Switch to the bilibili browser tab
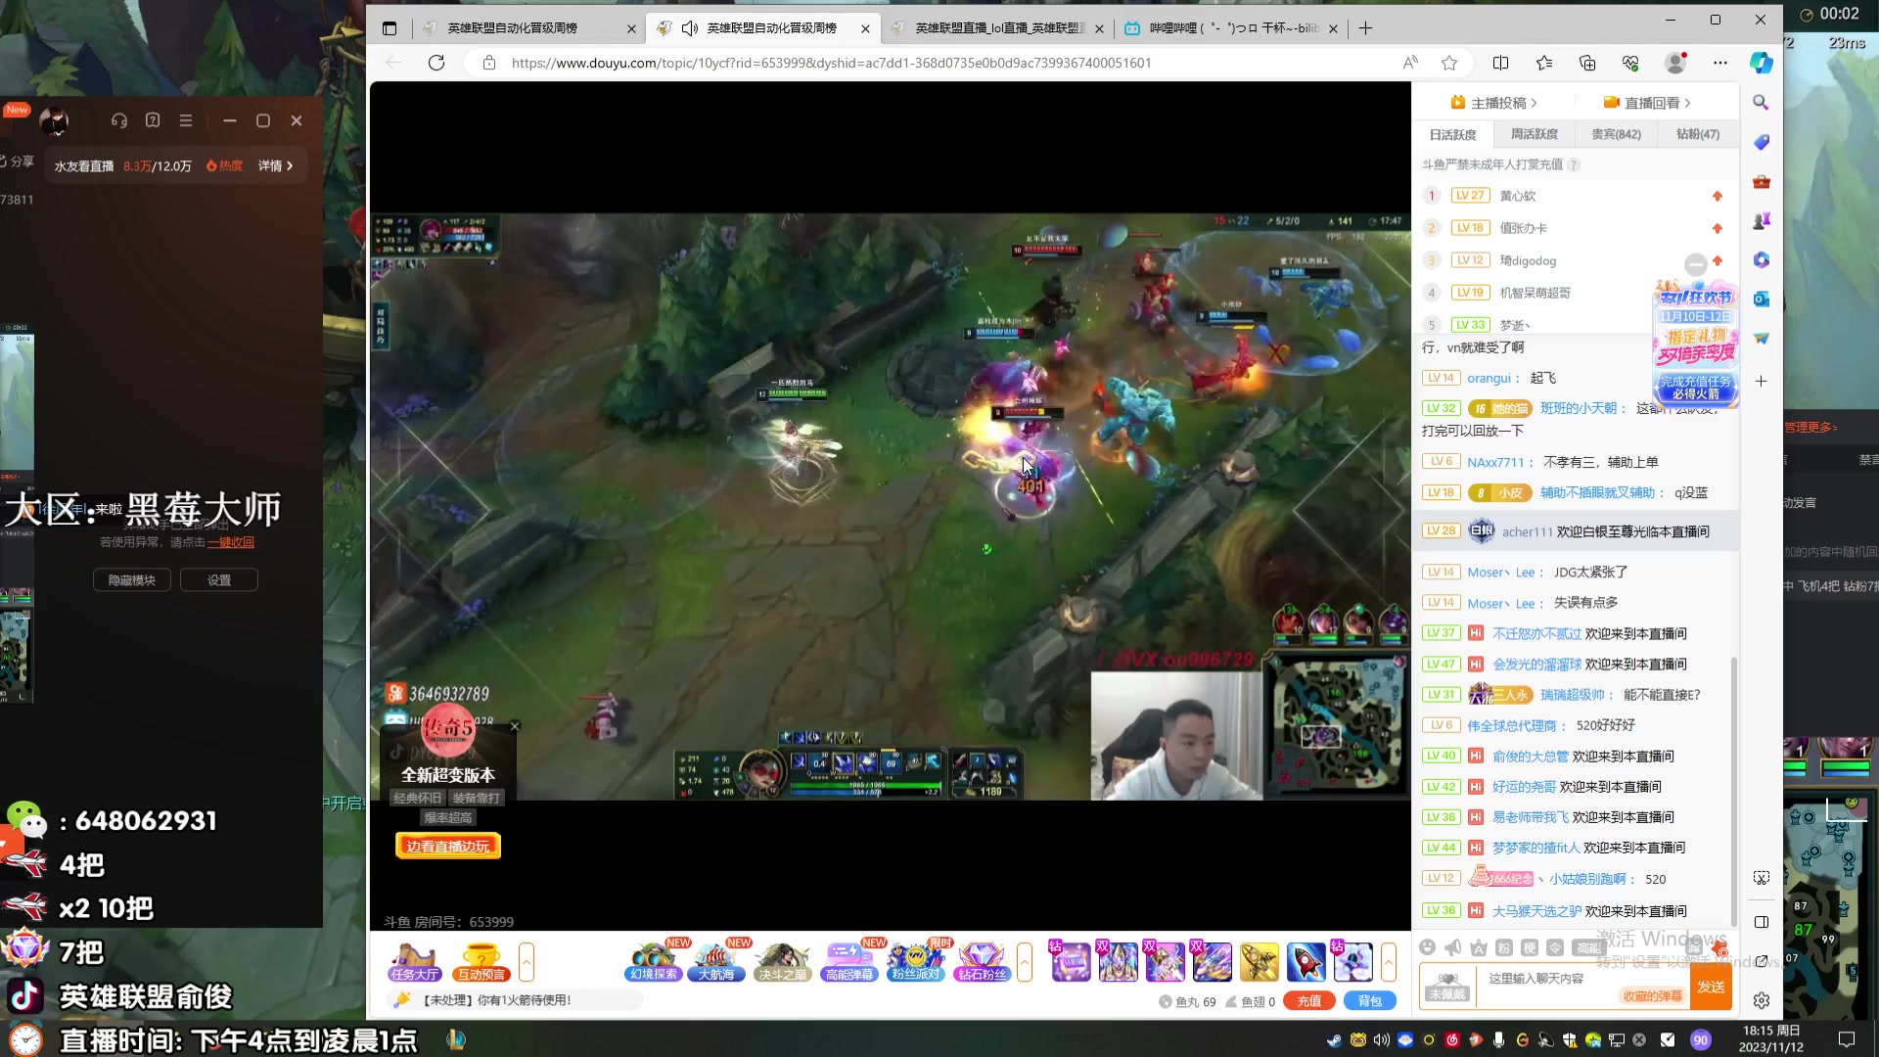The height and width of the screenshot is (1057, 1879). tap(1231, 28)
